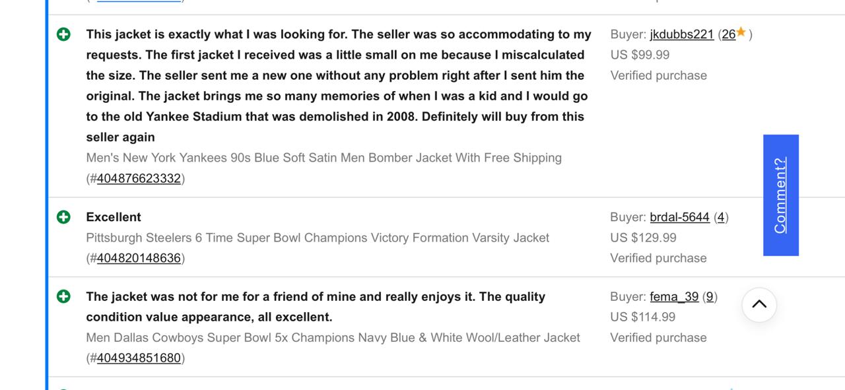Open Yankees jacket listing 404876623332
This screenshot has width=845, height=390.
pyautogui.click(x=139, y=178)
